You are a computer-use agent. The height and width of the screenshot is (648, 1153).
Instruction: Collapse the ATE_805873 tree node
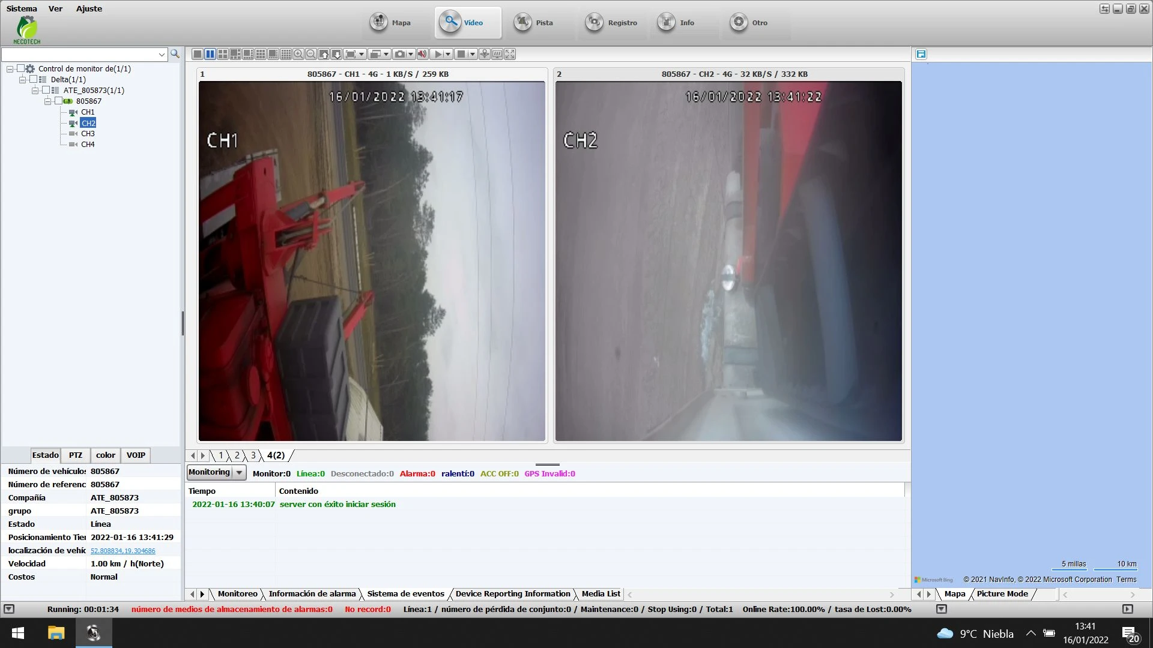pyautogui.click(x=35, y=90)
